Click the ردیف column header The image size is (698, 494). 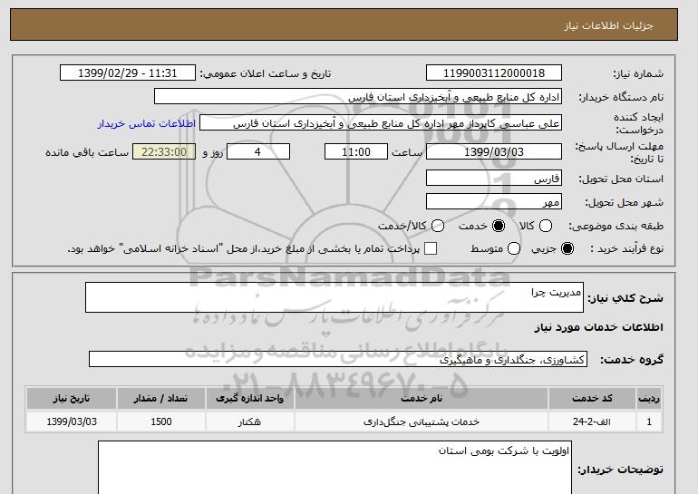pyautogui.click(x=649, y=398)
